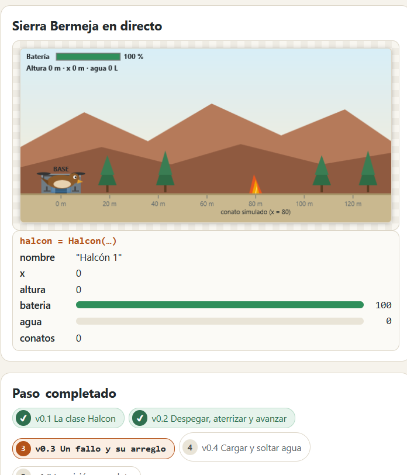Select step v0.1 La clase Halcon
The image size is (407, 475).
(x=68, y=418)
